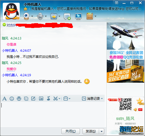Click sender label 随风 4:24:13
The width and height of the screenshot is (145, 136).
(11, 38)
